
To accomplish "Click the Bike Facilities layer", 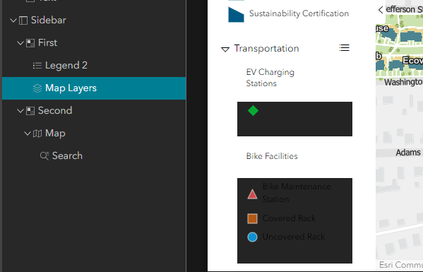I will 272,156.
